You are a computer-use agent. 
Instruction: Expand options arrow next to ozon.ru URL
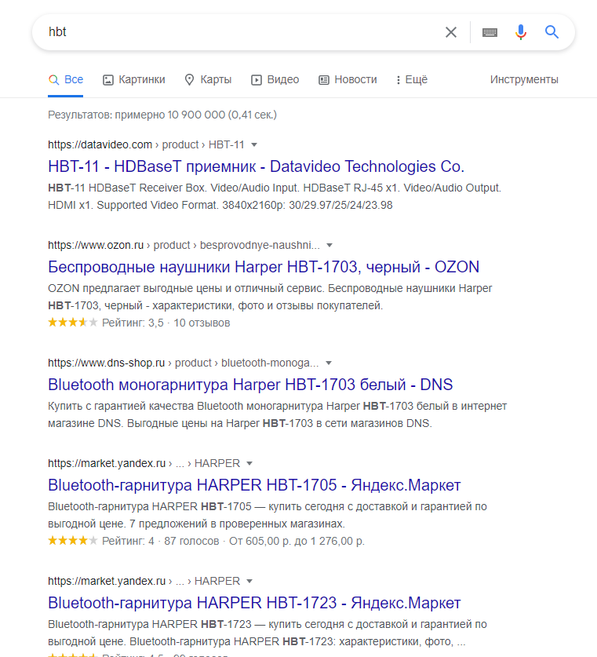coord(329,246)
